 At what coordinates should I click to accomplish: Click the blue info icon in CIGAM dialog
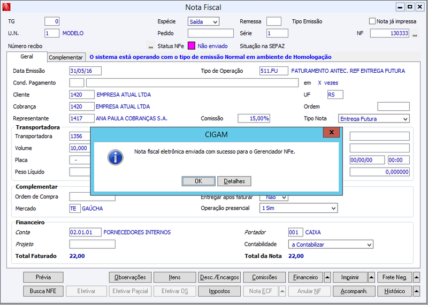point(116,157)
